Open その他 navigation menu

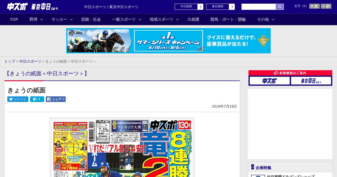coord(263,19)
